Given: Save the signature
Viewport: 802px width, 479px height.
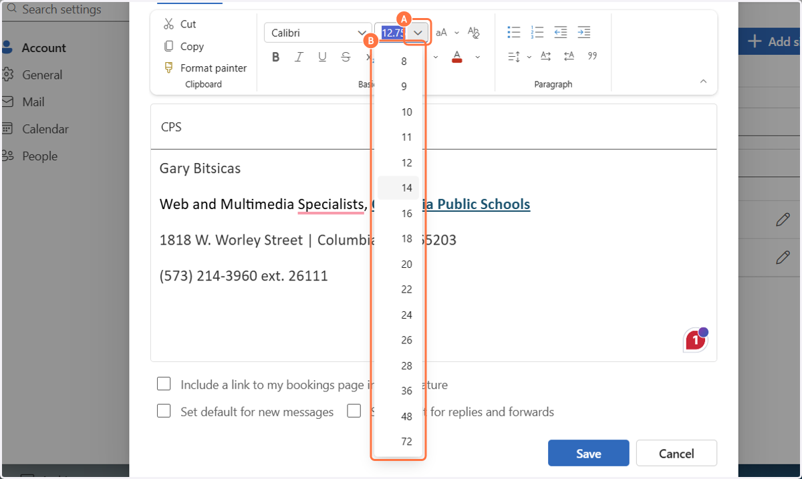Looking at the screenshot, I should tap(588, 453).
